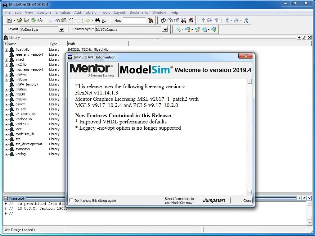The width and height of the screenshot is (315, 236).
Task: Open the File menu
Action: [7, 12]
